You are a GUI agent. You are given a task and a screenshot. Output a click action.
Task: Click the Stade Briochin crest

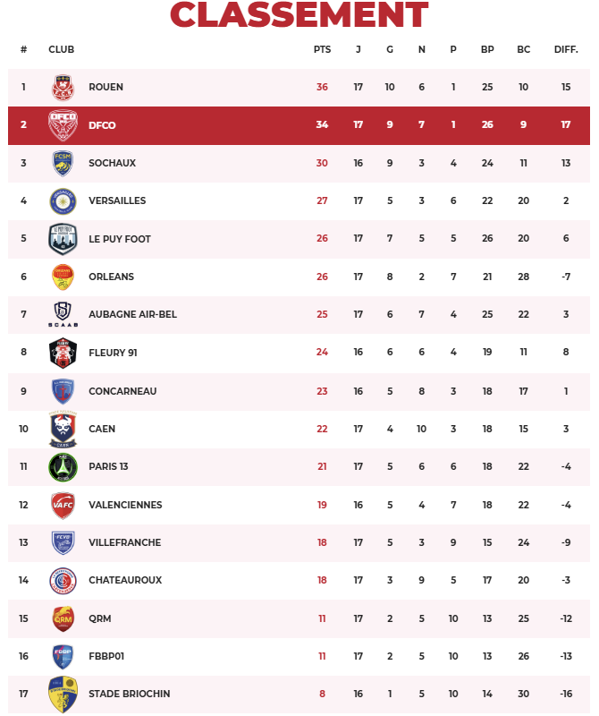tap(63, 695)
